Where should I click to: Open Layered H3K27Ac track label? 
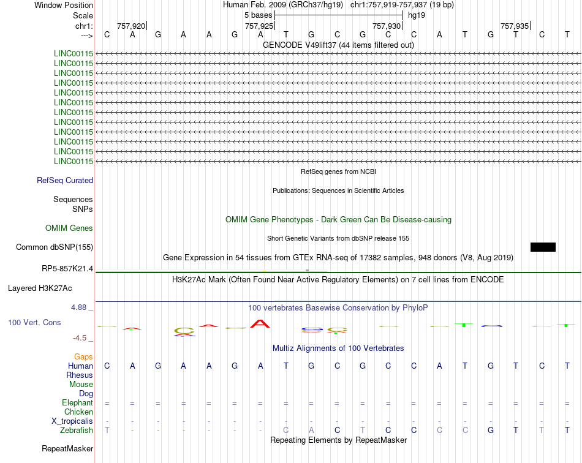[40, 288]
